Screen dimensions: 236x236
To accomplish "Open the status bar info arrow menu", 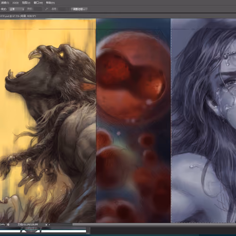I will [x=46, y=225].
